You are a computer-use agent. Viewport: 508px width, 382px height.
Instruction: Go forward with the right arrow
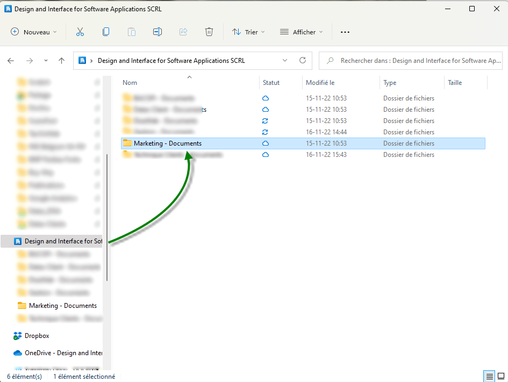(30, 61)
